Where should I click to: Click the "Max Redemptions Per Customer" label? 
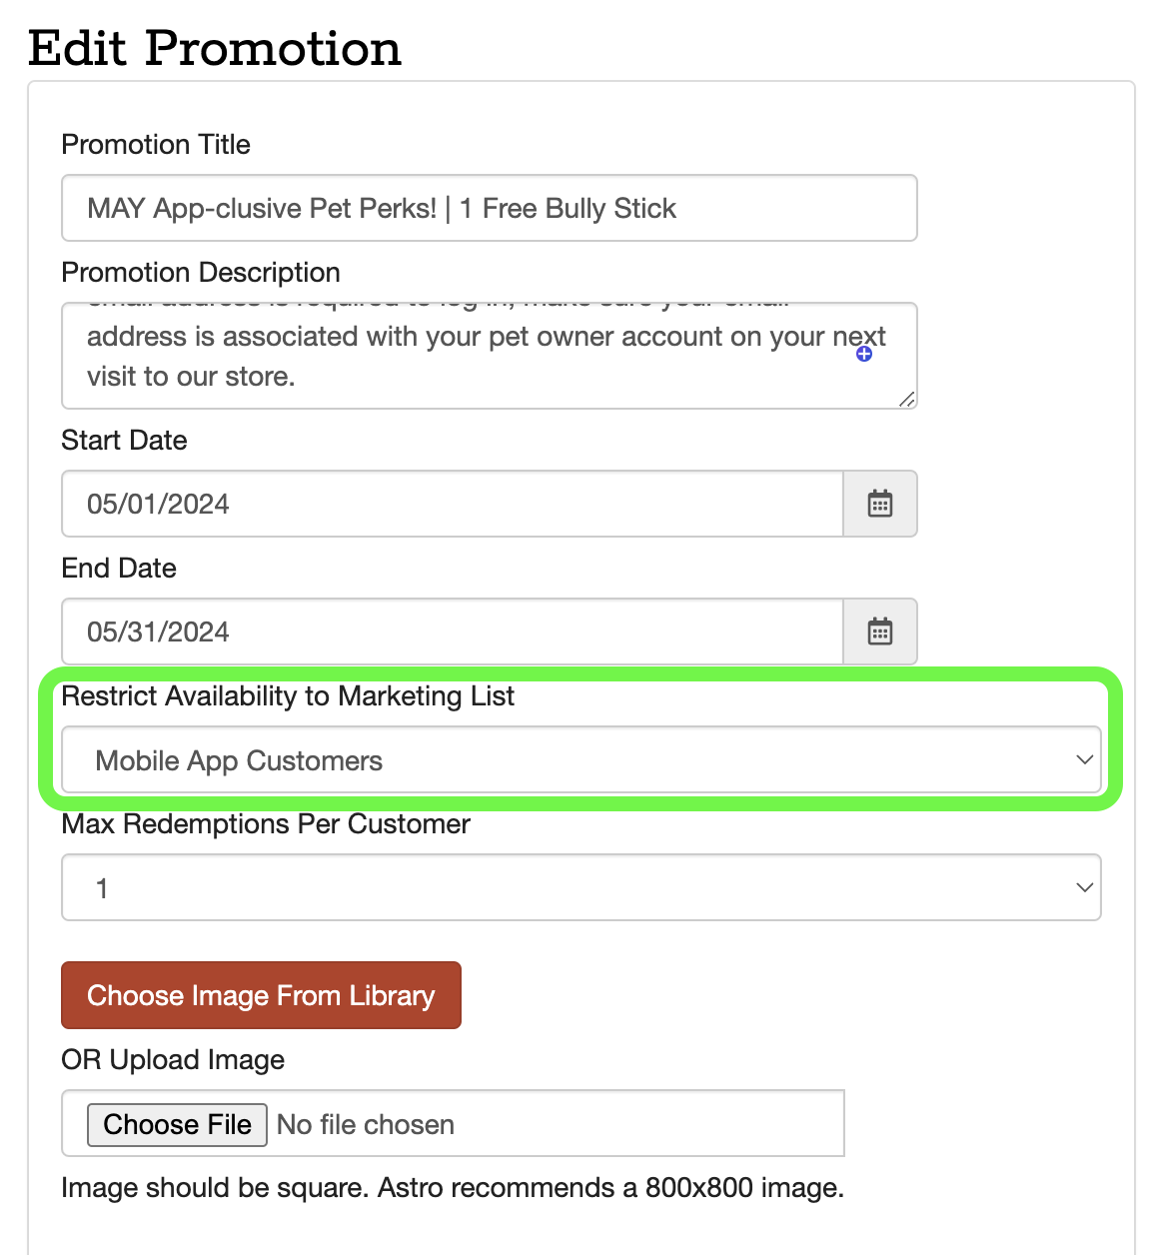[x=266, y=823]
